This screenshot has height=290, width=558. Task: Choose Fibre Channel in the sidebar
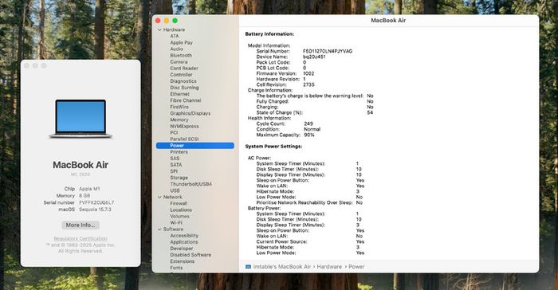click(x=186, y=100)
